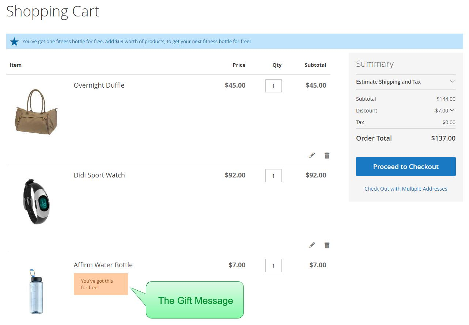Click the "You've got this for free!" message
Screen dimensions: 469x325
click(101, 284)
